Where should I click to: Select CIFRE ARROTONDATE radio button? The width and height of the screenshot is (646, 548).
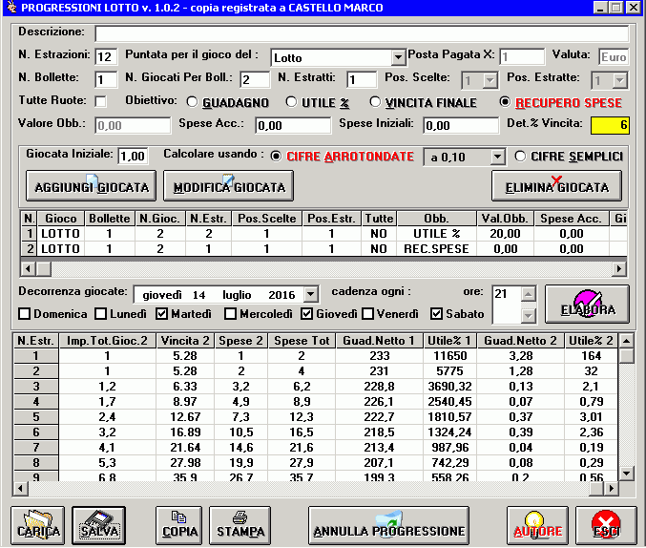click(276, 157)
